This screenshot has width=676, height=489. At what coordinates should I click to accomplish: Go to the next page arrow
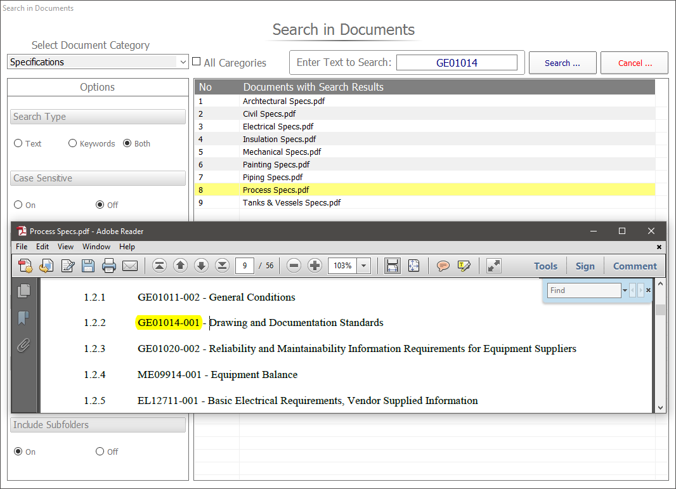tap(201, 266)
